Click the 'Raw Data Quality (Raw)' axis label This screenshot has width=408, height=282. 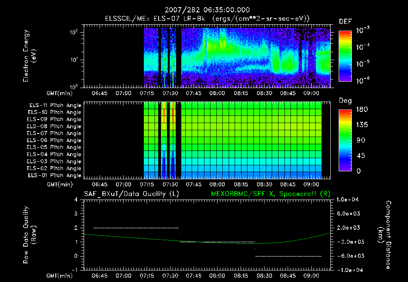pos(29,235)
